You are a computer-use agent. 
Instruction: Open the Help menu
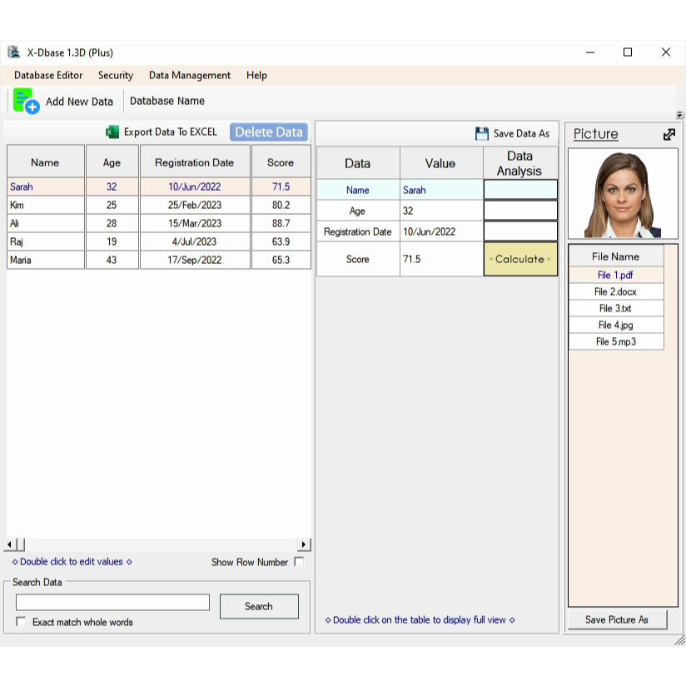click(x=256, y=75)
